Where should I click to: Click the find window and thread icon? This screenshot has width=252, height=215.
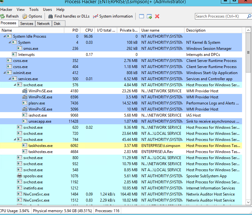coord(149,16)
